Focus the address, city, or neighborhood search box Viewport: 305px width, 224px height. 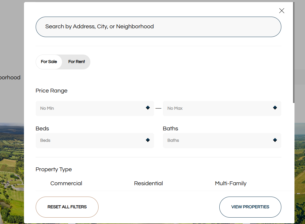[x=158, y=27]
